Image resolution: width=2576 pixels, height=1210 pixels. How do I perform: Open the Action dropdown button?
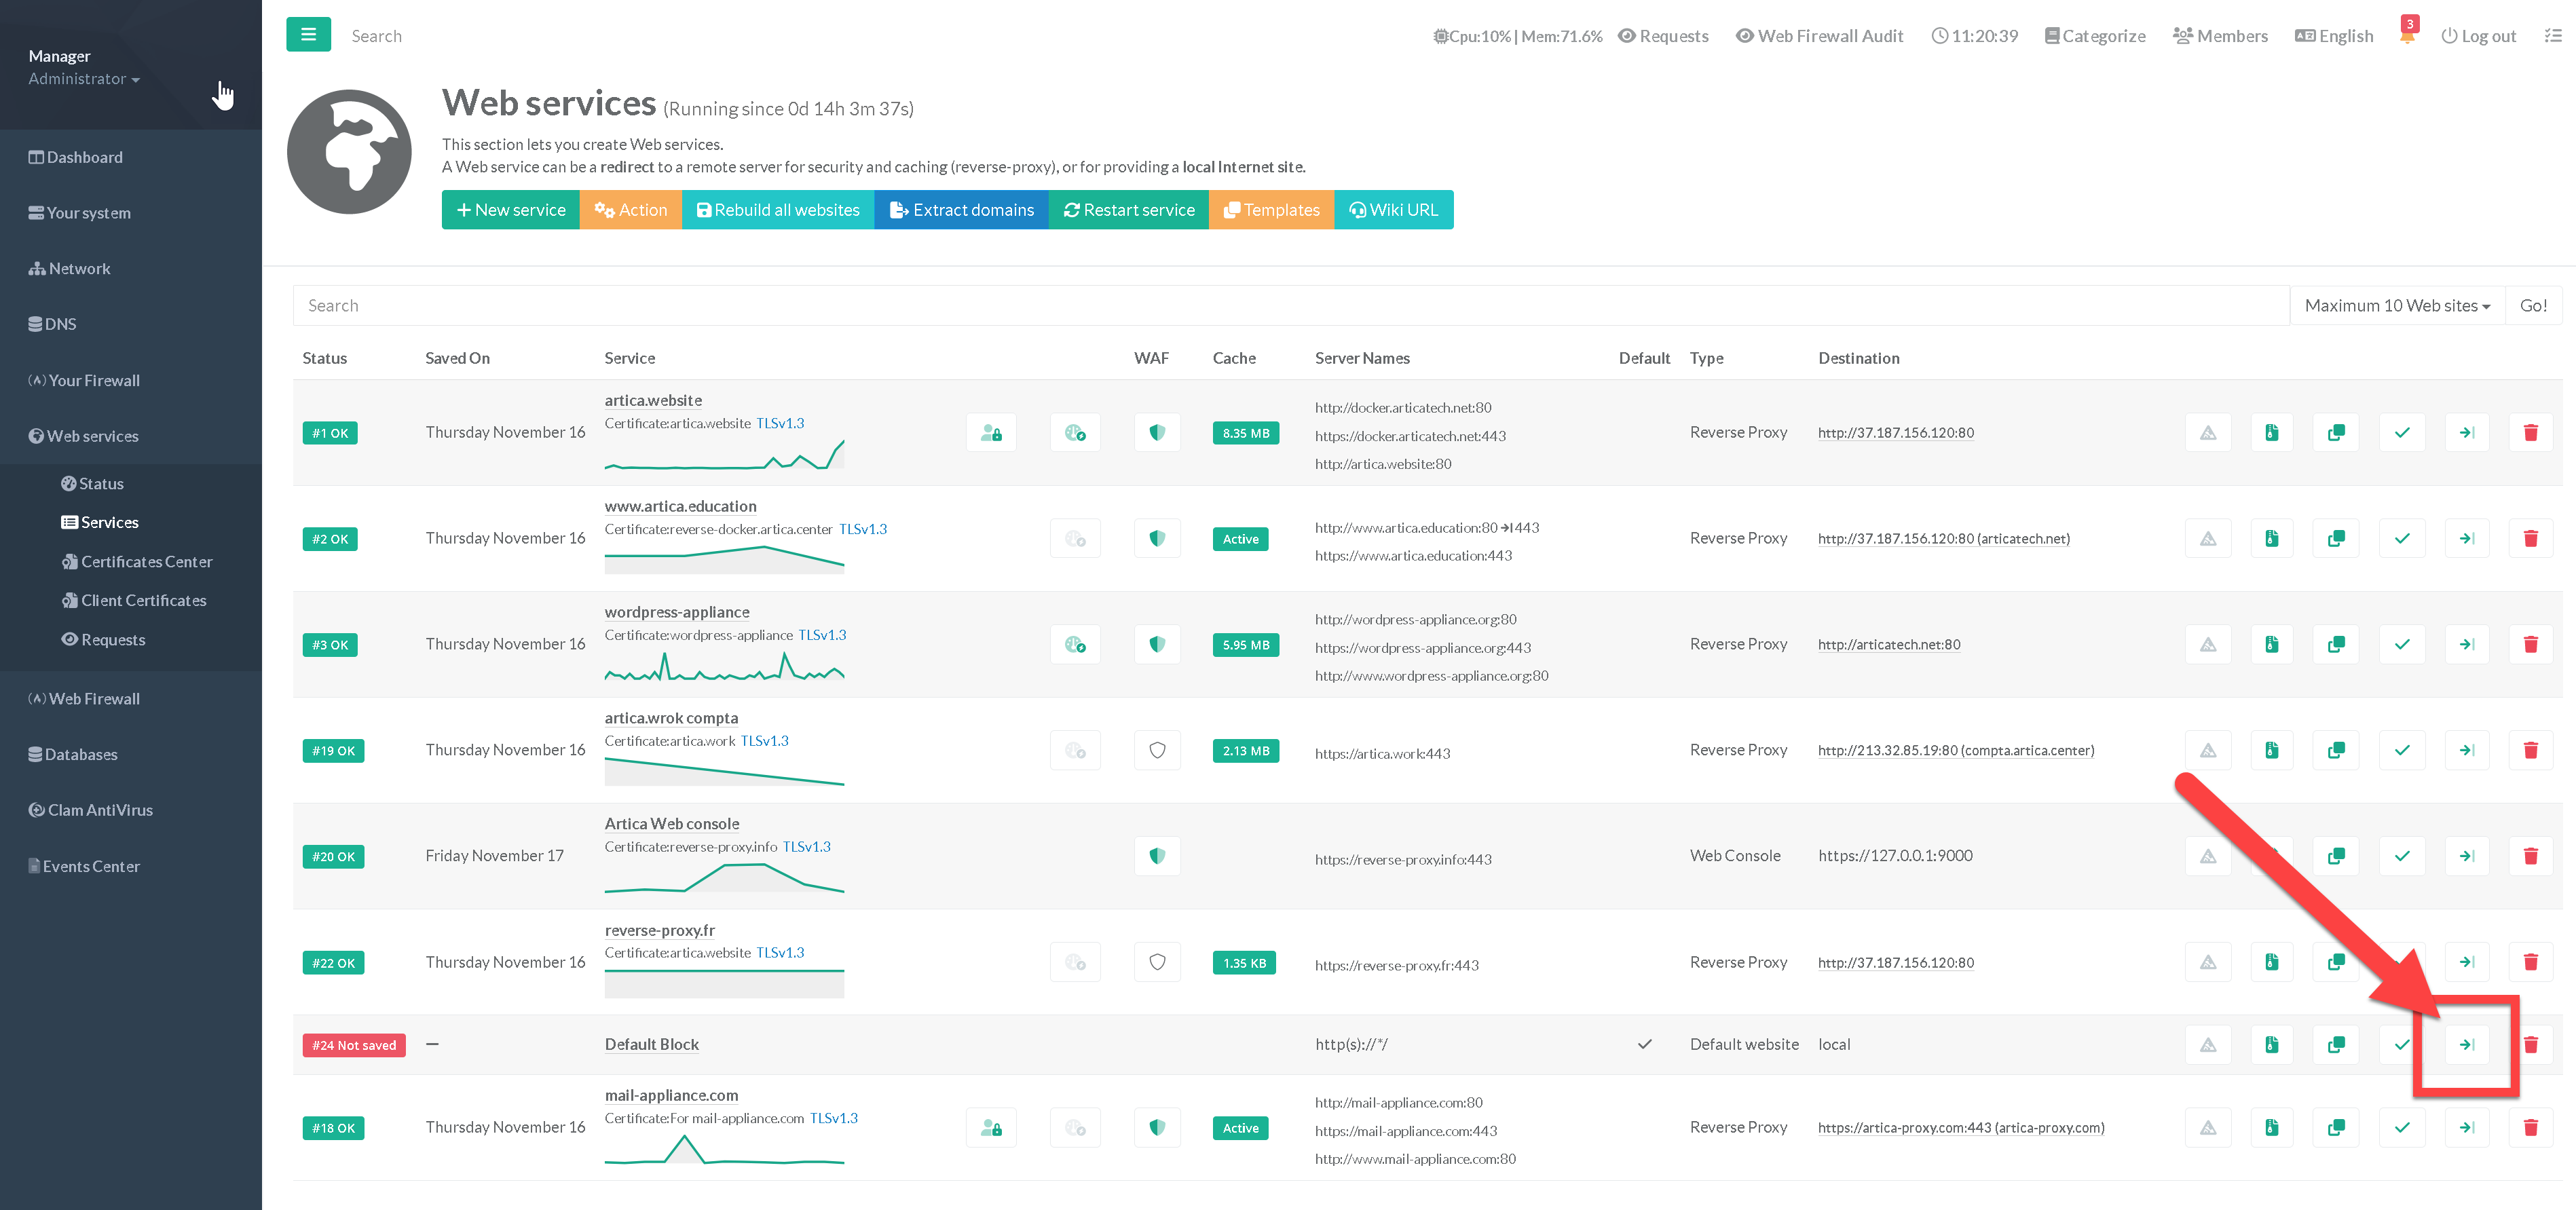[x=631, y=210]
